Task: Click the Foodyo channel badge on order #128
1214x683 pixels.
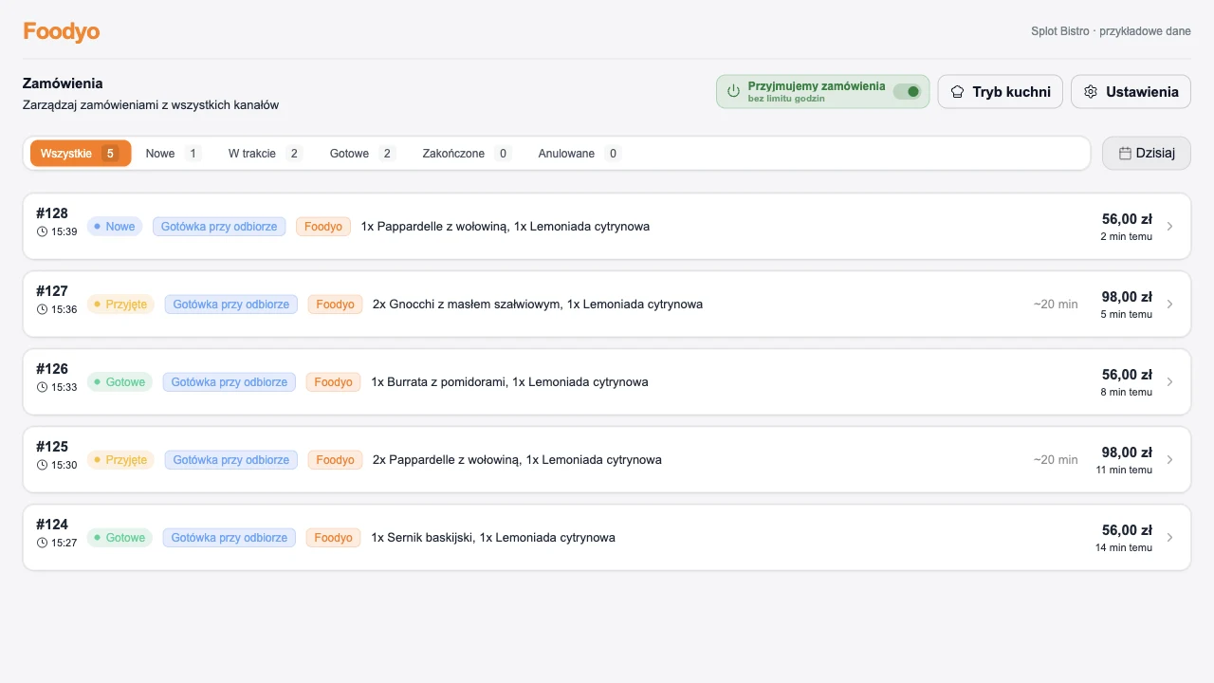Action: (x=323, y=227)
